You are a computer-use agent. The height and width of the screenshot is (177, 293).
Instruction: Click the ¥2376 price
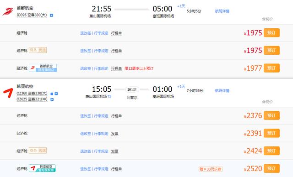click(253, 116)
